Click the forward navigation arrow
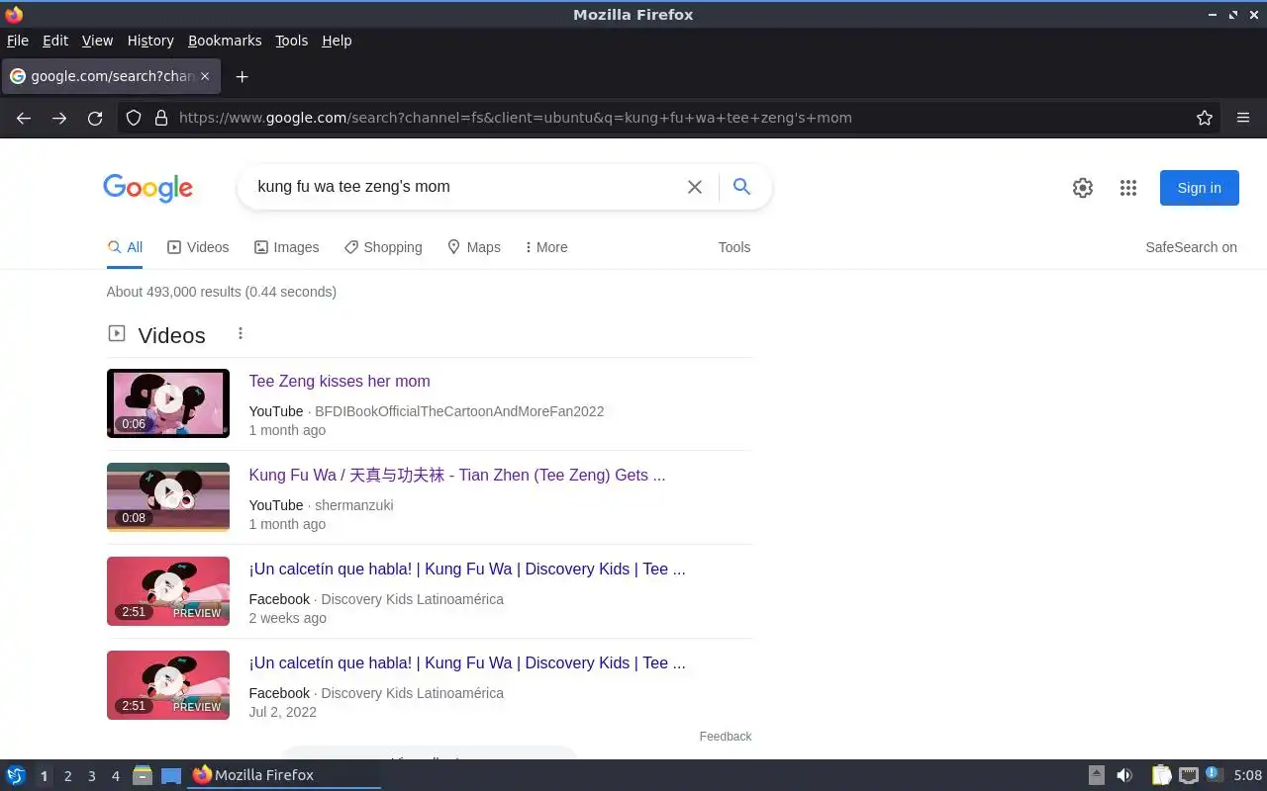Viewport: 1267px width, 791px height. coord(59,118)
